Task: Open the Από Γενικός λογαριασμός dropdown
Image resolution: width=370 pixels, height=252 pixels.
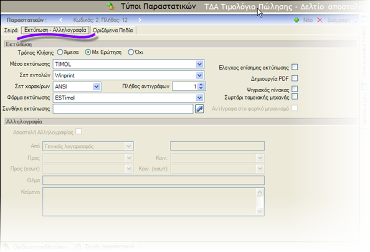Action: pos(128,146)
